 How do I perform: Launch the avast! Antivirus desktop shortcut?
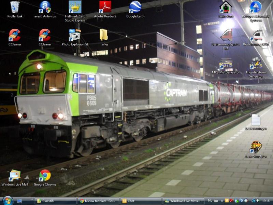(45, 10)
